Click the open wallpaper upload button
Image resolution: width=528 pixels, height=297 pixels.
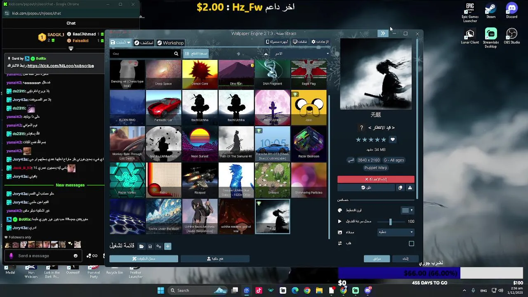215,259
